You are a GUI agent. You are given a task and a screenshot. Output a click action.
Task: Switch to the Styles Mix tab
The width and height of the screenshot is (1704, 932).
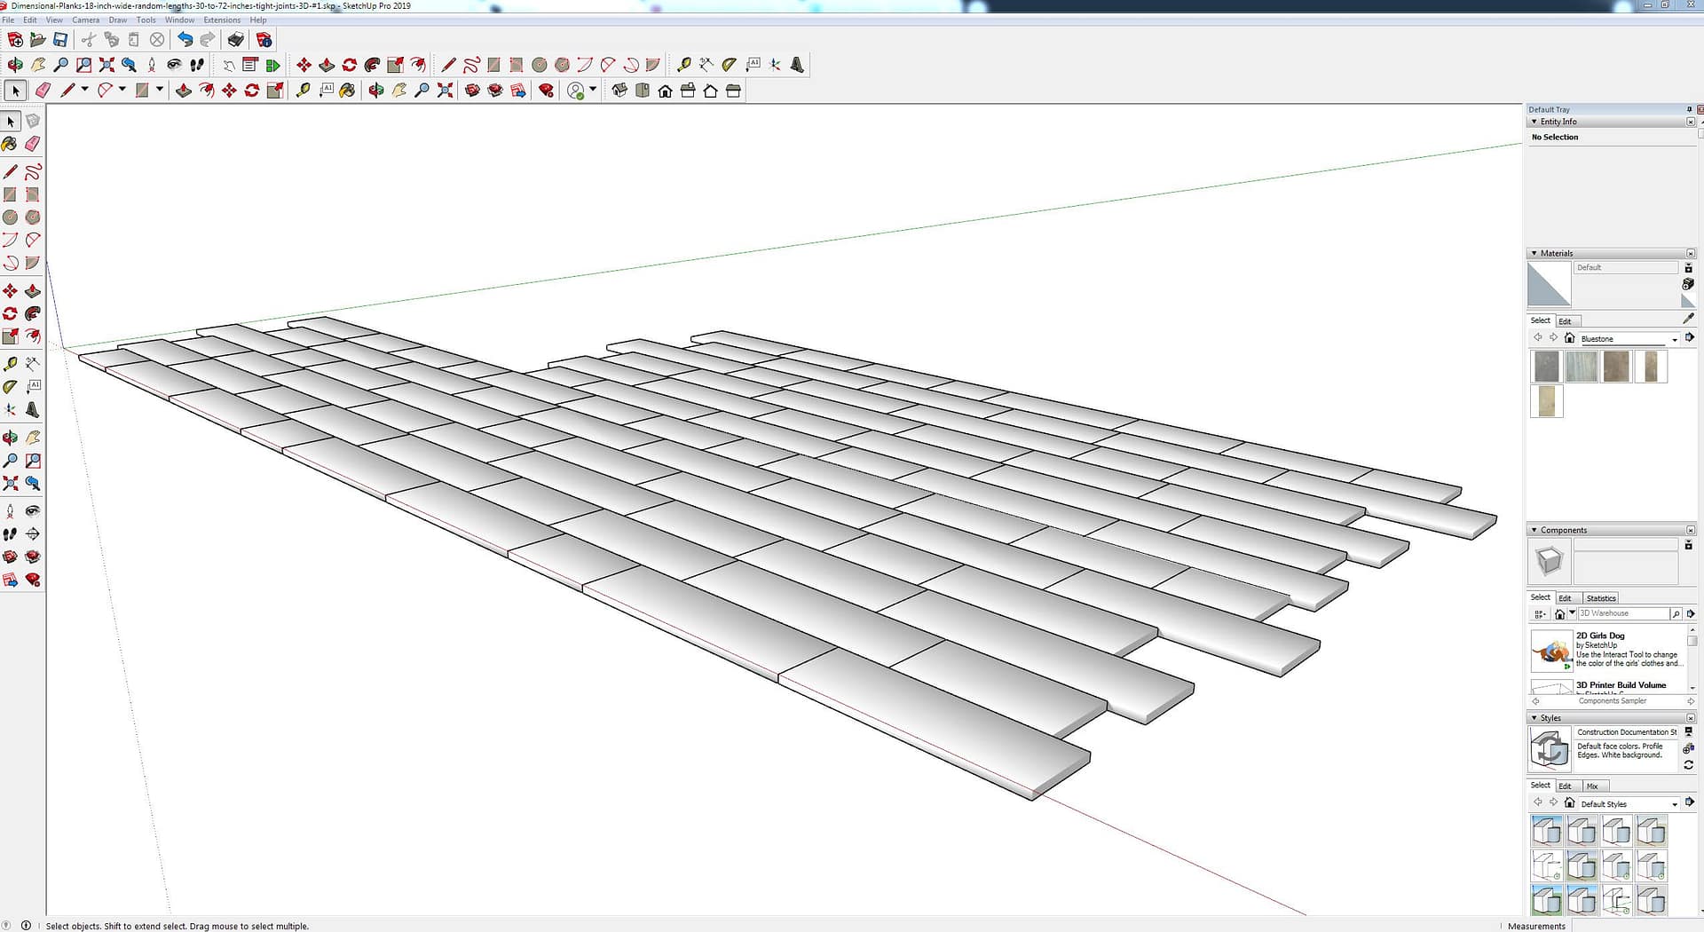pyautogui.click(x=1592, y=786)
